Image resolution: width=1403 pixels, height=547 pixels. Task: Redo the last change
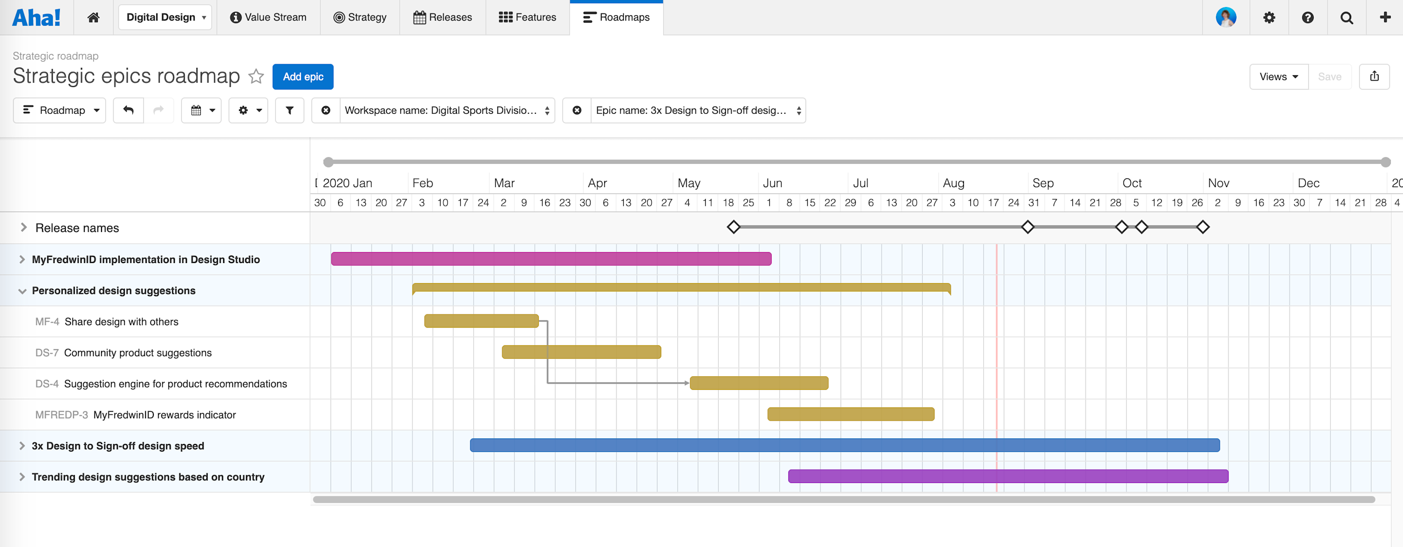[x=158, y=110]
